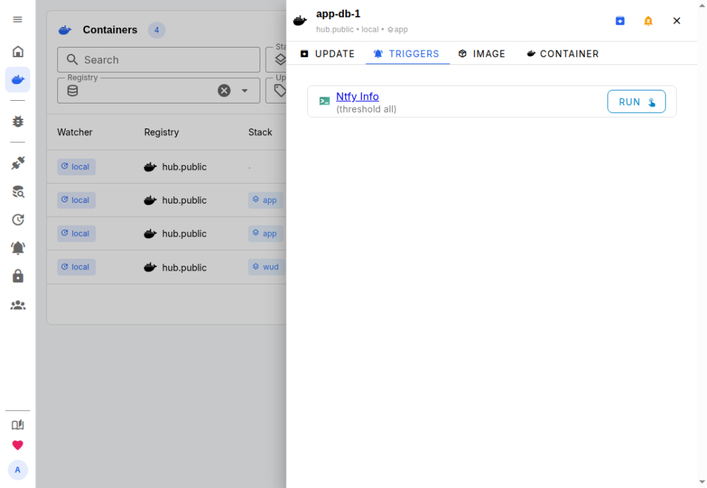Click the Stack column header

[x=260, y=132]
